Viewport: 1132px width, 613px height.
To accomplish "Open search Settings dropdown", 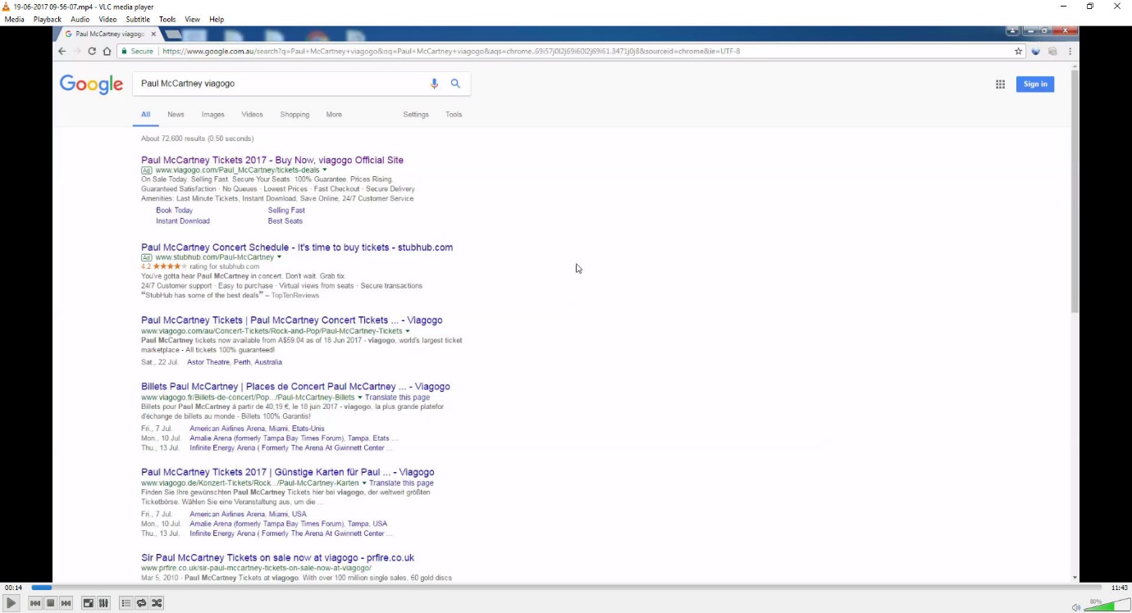I will 416,115.
